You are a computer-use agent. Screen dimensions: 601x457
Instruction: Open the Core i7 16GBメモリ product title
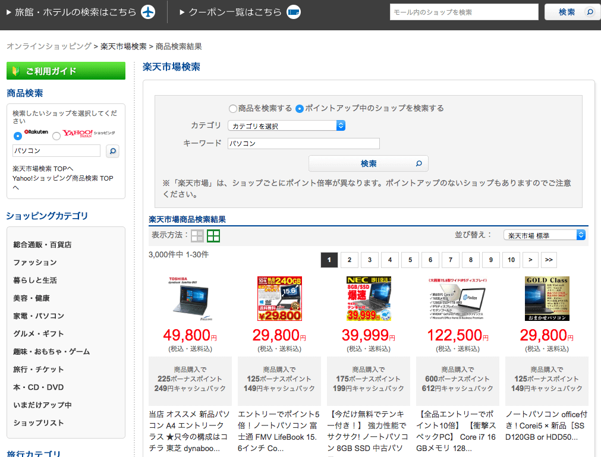[457, 431]
